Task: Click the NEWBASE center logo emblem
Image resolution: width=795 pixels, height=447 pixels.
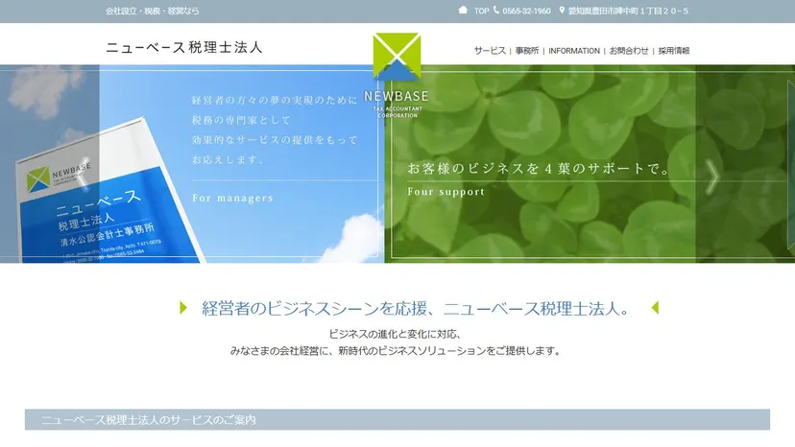Action: click(397, 57)
